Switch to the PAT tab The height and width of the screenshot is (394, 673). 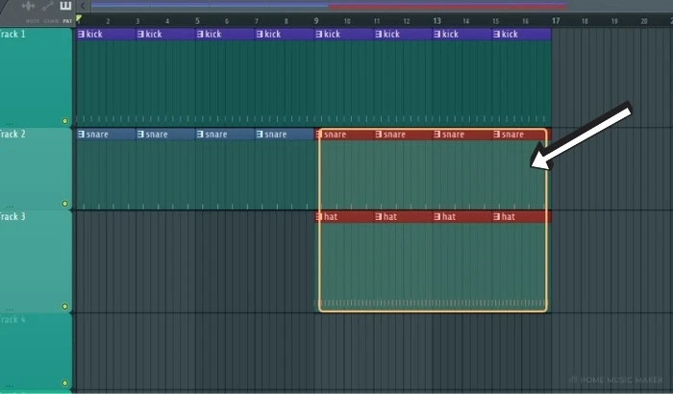coord(67,21)
